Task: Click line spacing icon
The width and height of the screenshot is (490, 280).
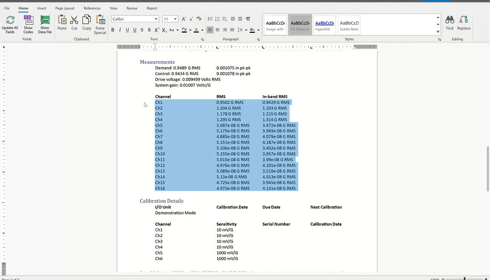Action: point(240,30)
